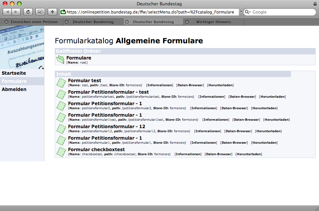Click the form icon beside Petitionsformular - test
The image size is (319, 211).
click(61, 94)
